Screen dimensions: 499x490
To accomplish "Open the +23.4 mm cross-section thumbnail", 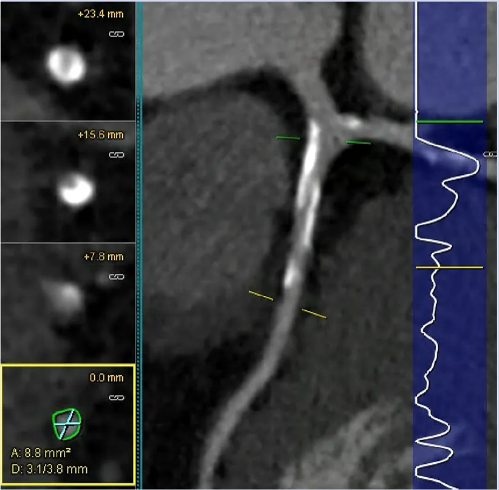I will tap(66, 65).
